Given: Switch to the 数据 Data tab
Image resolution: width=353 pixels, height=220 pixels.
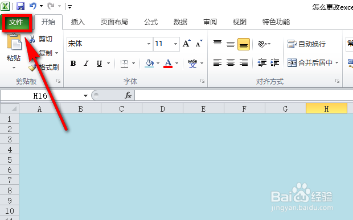Looking at the screenshot, I should 180,22.
